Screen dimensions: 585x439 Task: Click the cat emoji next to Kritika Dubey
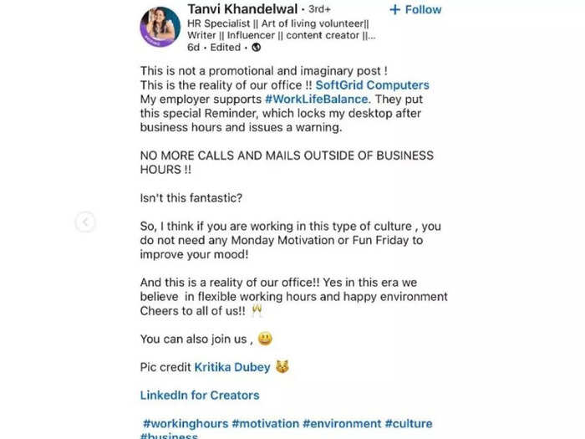click(282, 367)
